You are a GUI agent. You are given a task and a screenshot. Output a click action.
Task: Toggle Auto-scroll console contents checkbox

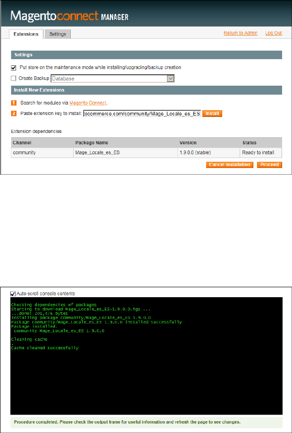[x=13, y=293]
